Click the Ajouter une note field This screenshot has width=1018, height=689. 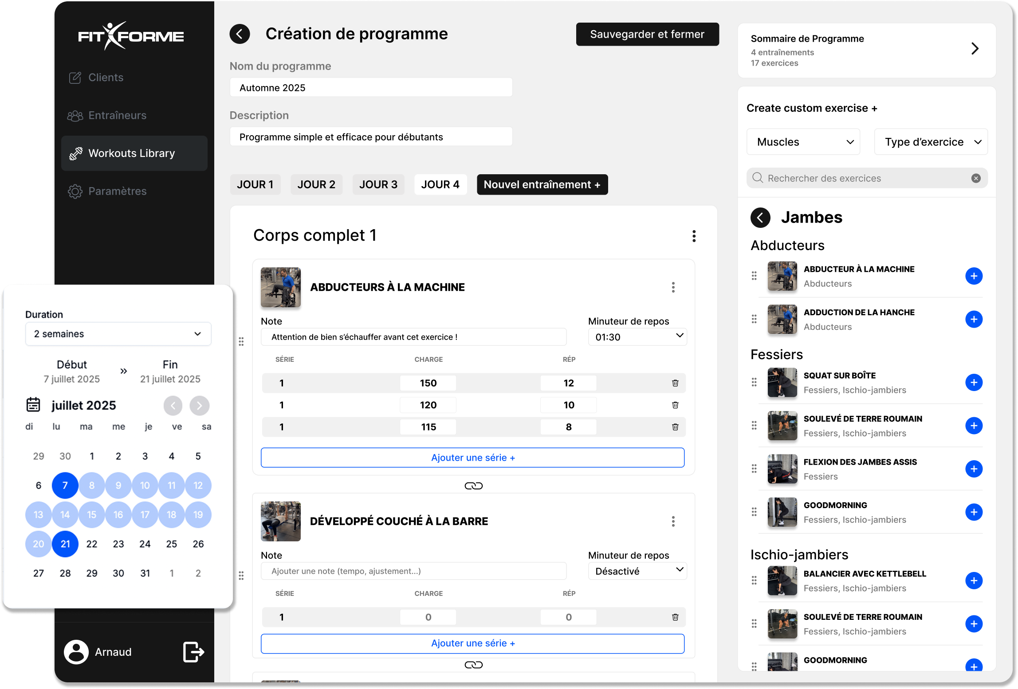coord(413,571)
